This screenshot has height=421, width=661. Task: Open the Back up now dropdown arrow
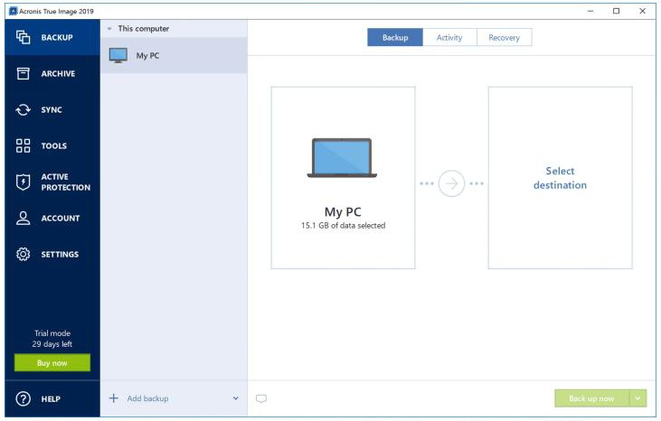[x=639, y=398]
